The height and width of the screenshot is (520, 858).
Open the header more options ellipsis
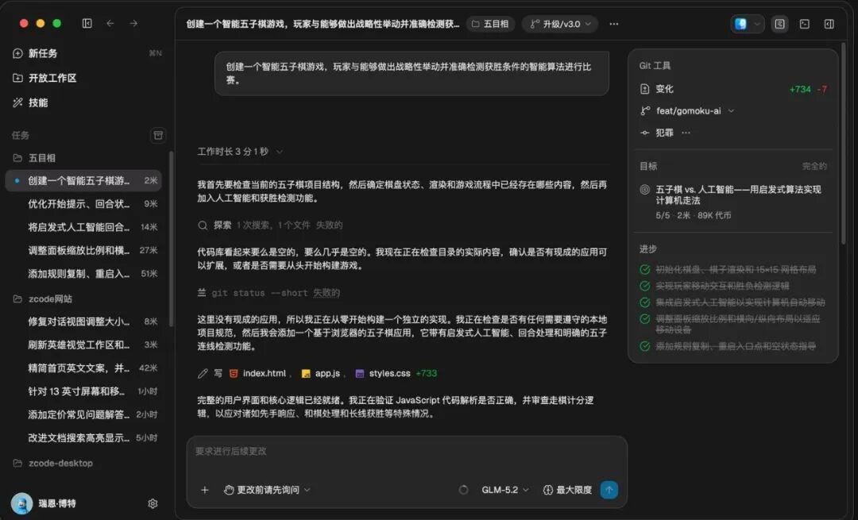point(614,24)
